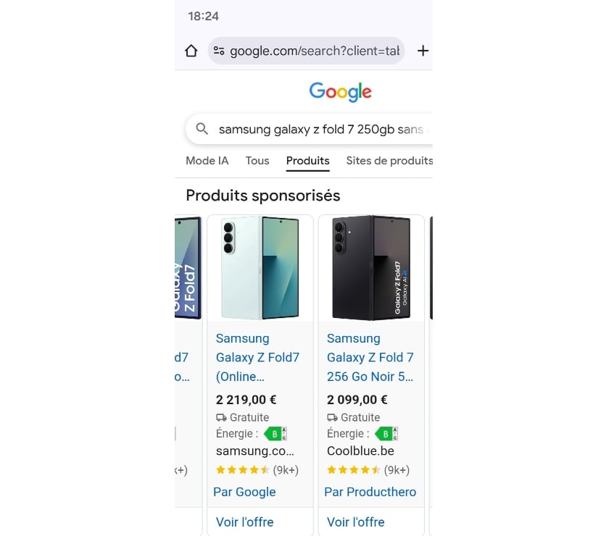
Task: Switch to the Tous tab
Action: pyautogui.click(x=257, y=161)
